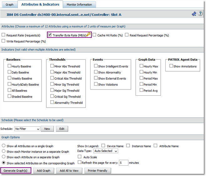
Task: Click the key icon beside Transfer Byte Rate
Action: tap(89, 34)
